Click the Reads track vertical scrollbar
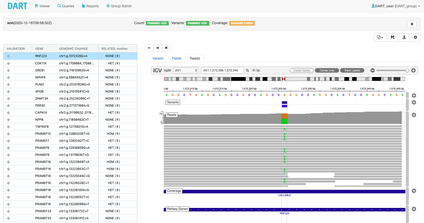Screen dimensions: 424x223 point(404,126)
